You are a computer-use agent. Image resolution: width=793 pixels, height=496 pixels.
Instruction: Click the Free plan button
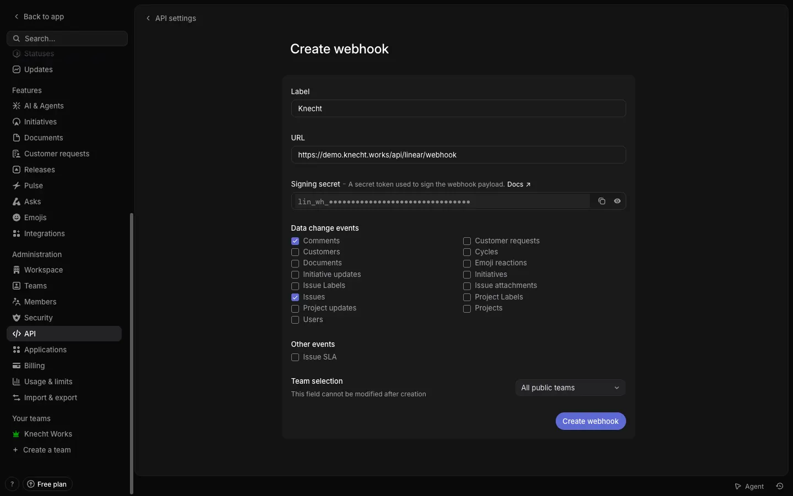tap(47, 484)
